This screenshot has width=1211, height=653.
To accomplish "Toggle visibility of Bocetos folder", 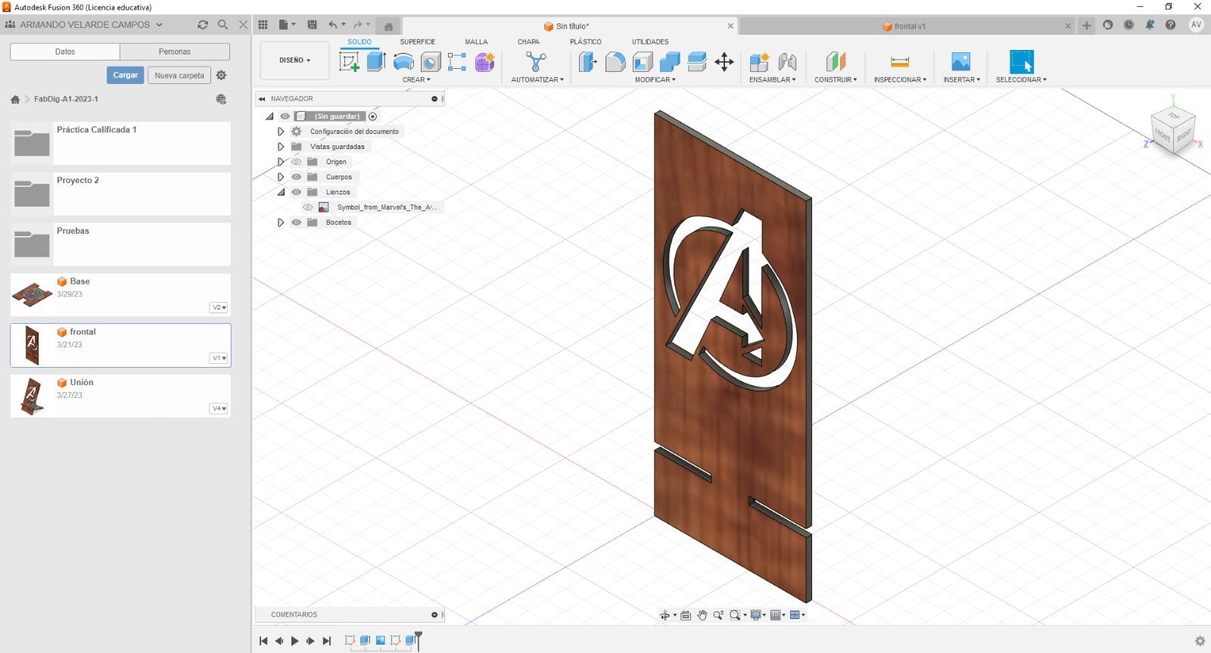I will tap(297, 222).
